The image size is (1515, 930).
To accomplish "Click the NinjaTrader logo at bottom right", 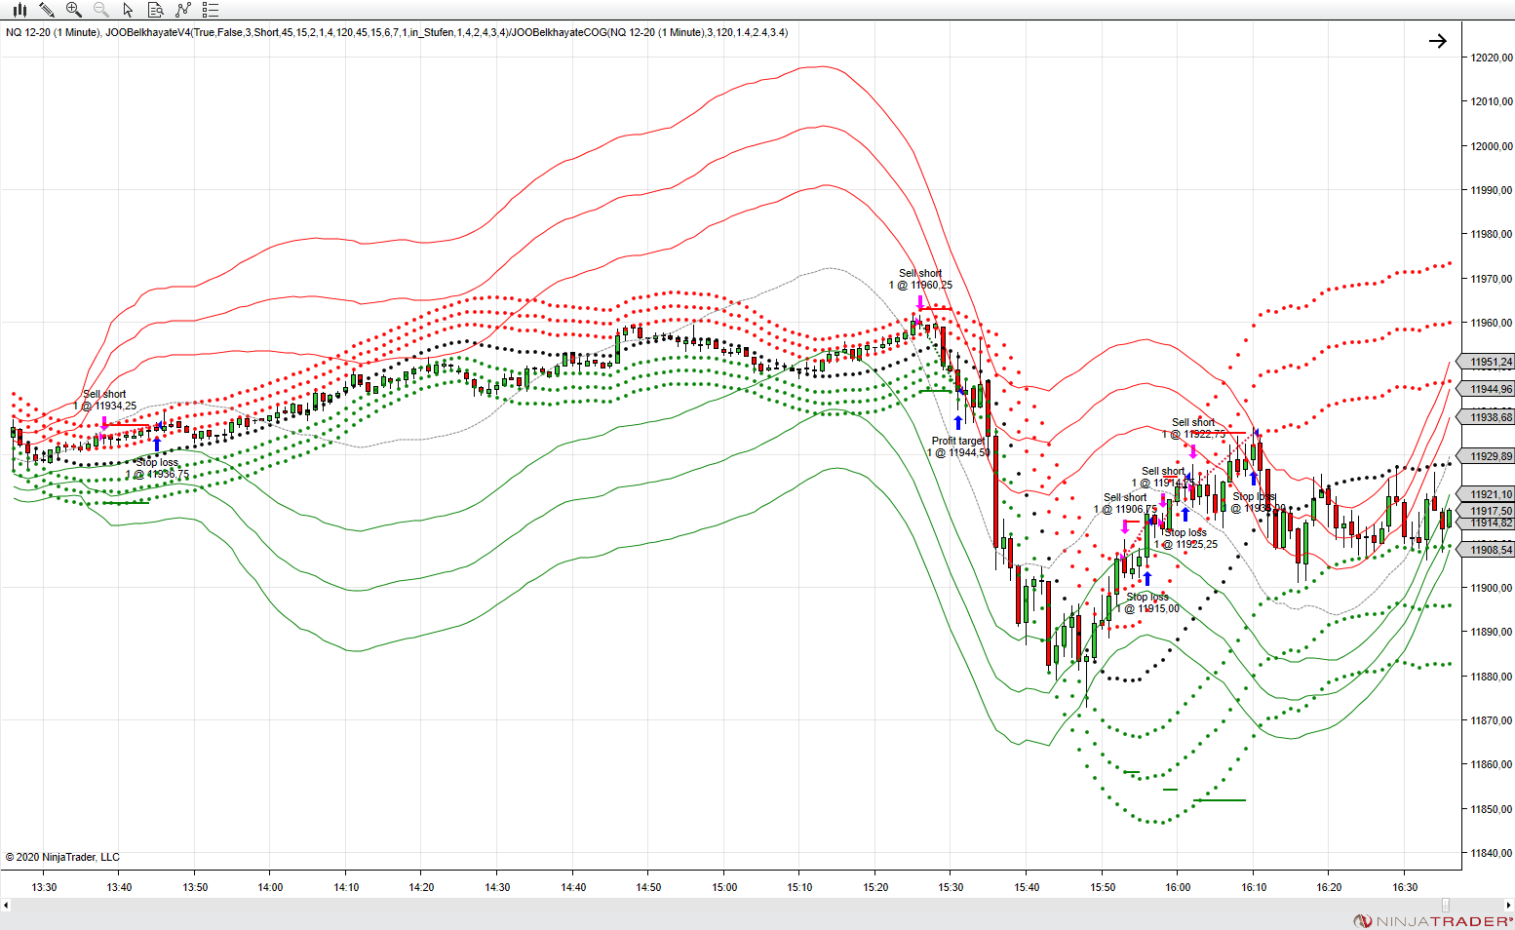I will pos(1432,921).
